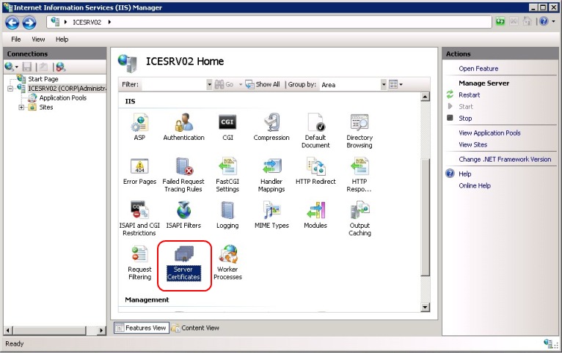Select Start Page in Connections tree
562x353 pixels.
pyautogui.click(x=43, y=79)
